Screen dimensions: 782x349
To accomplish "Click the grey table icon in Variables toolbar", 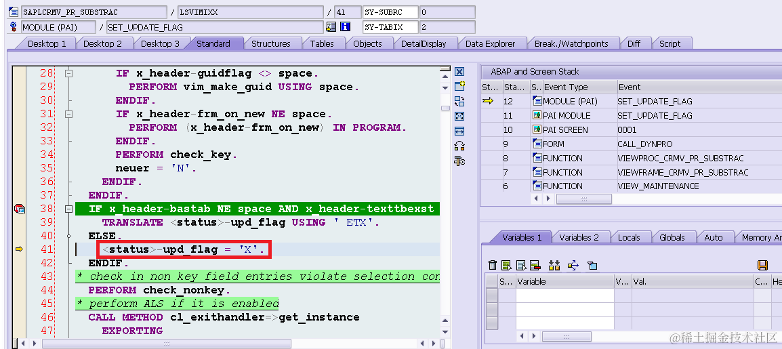I will (521, 265).
